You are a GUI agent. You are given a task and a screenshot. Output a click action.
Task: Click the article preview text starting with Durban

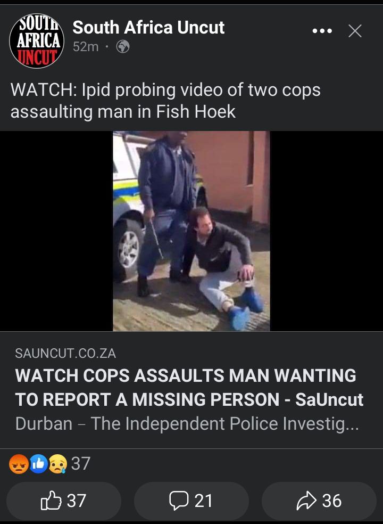click(187, 424)
